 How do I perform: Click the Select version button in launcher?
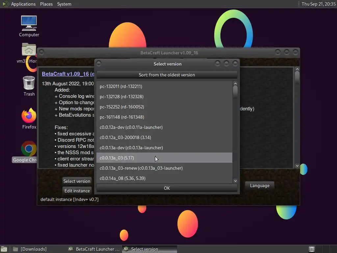(x=77, y=181)
